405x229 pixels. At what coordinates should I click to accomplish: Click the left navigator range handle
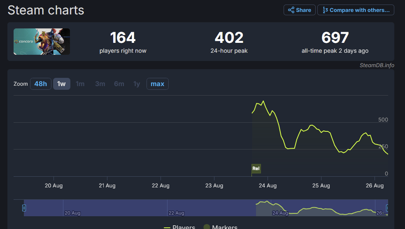[24, 208]
